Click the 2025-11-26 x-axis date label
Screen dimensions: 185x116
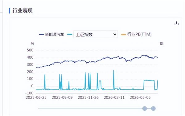tap(88, 97)
